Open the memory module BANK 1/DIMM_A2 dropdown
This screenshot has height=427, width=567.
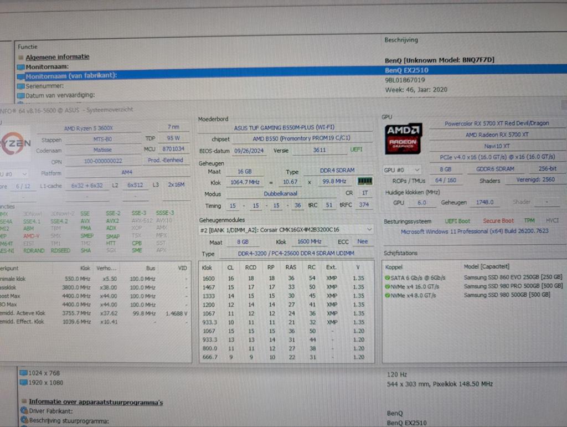[286, 230]
